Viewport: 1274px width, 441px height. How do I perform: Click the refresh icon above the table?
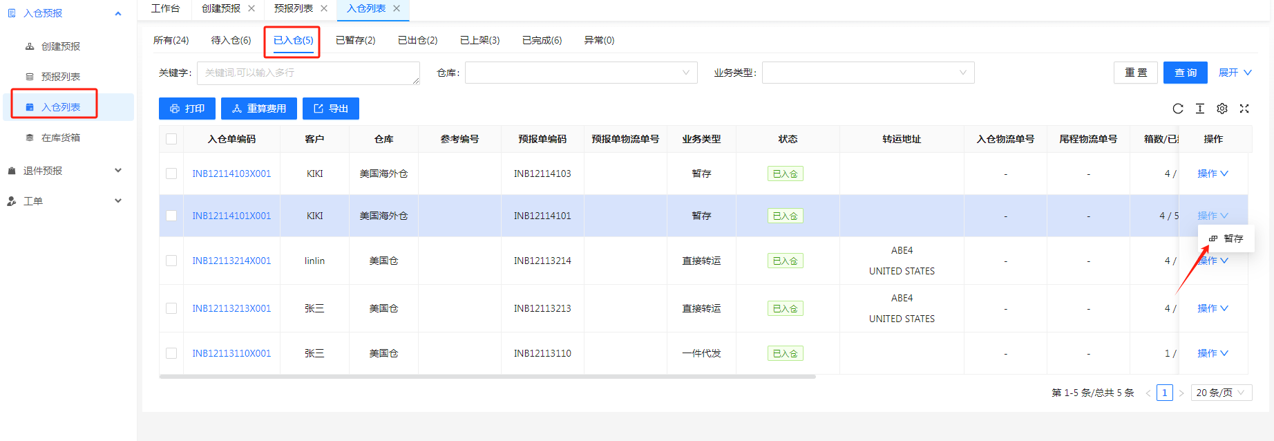[x=1178, y=109]
